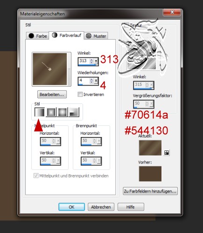This screenshot has width=203, height=233.
Task: Click the gradient preview dropdown strip
Action: tap(69, 69)
